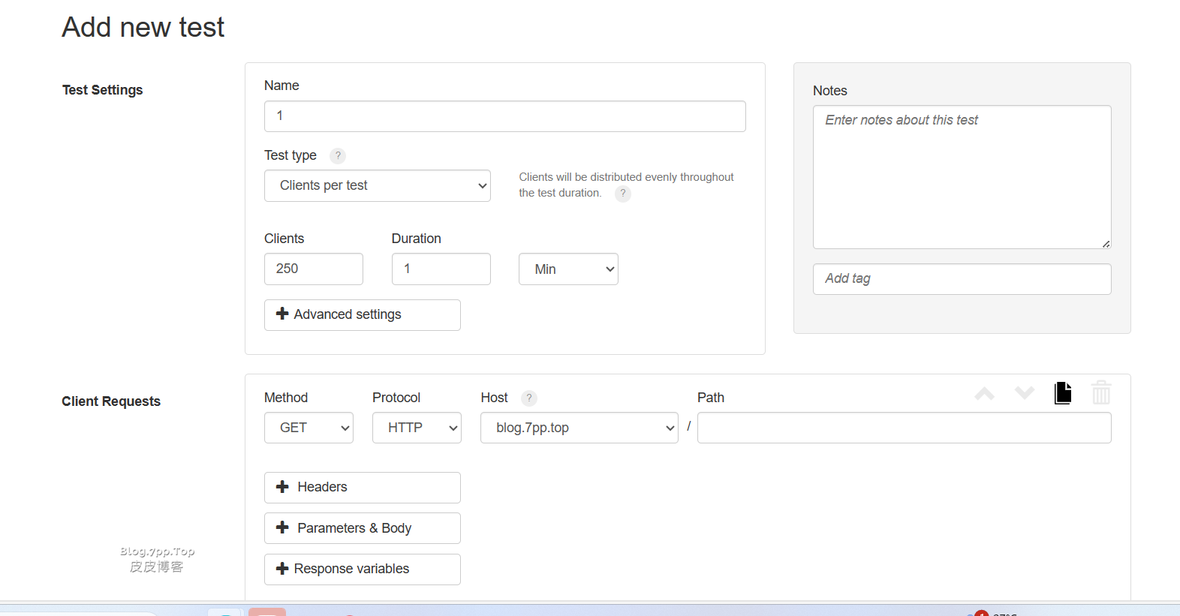1180x616 pixels.
Task: Open the Host help question mark
Action: pyautogui.click(x=529, y=398)
